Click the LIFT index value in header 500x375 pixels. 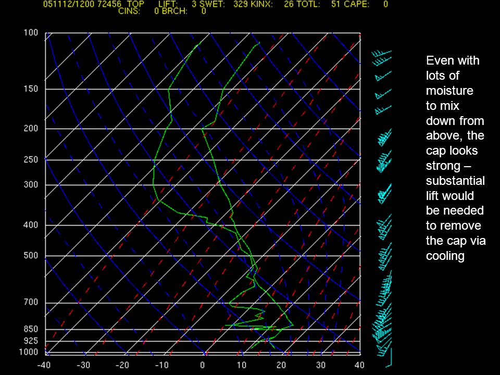coord(194,4)
